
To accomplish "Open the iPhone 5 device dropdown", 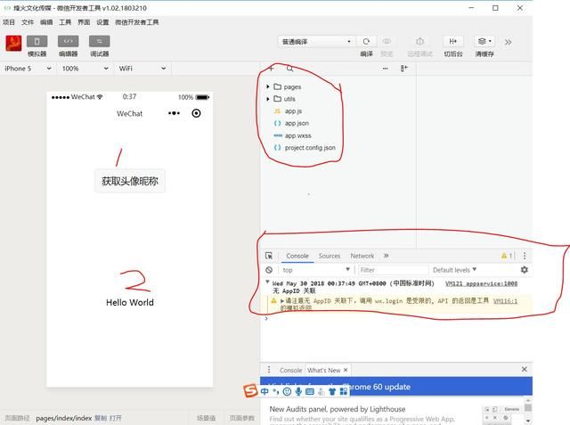I will (27, 69).
